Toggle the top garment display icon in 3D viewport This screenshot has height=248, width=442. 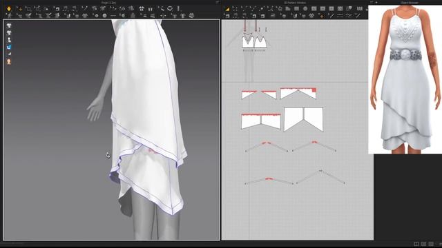pos(9,25)
